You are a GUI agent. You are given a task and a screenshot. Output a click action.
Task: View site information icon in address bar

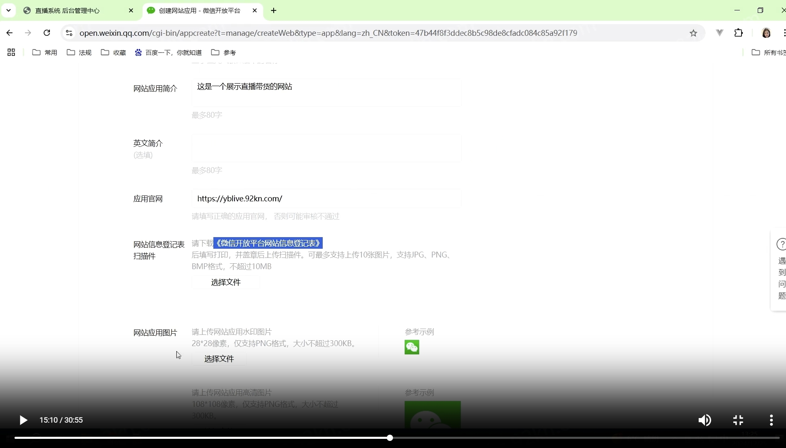[69, 33]
